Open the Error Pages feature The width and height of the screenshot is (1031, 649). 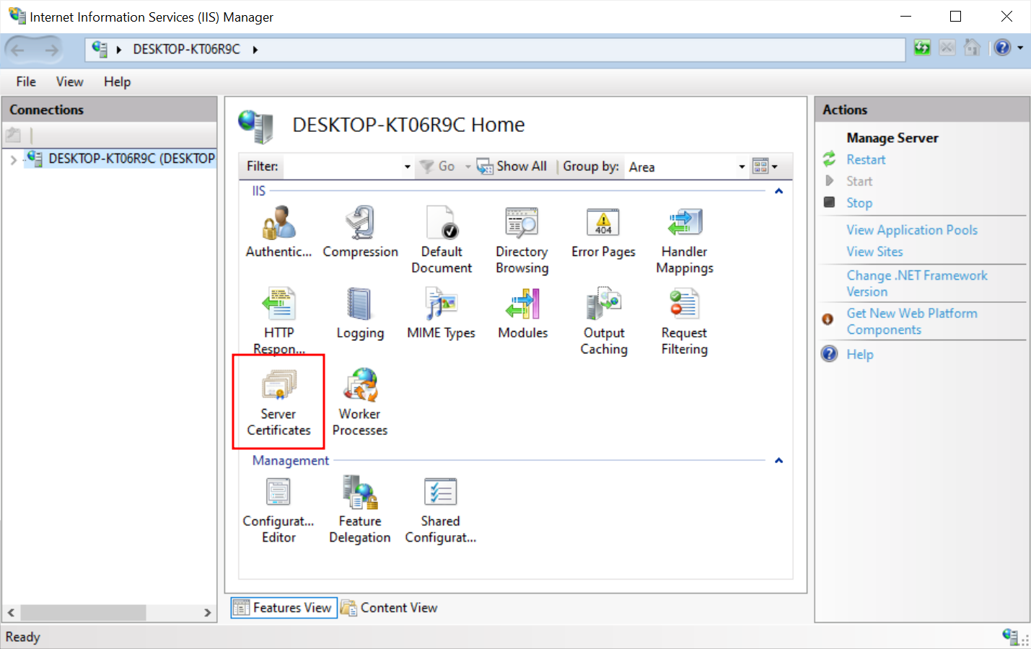pyautogui.click(x=603, y=232)
